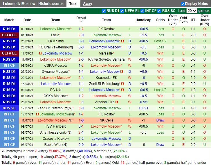Click the 47.37% win rate in summary

(x=60, y=157)
